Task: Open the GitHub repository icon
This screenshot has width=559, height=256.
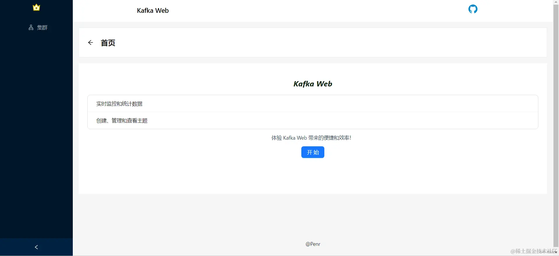Action: click(x=473, y=9)
